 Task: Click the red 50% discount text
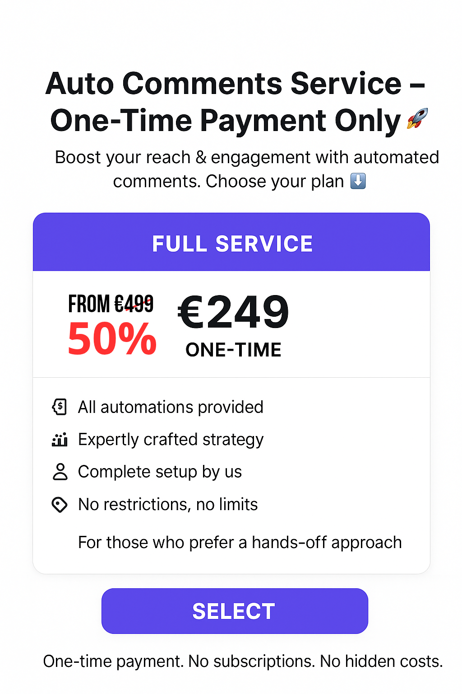pos(112,339)
